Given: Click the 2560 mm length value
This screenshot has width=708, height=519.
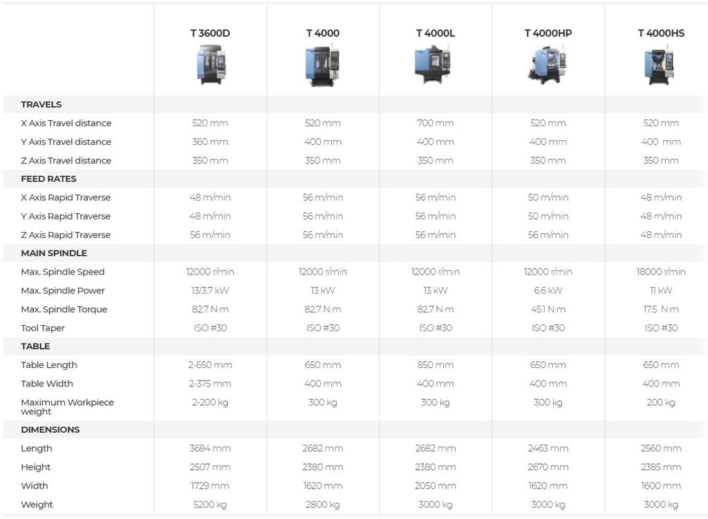Looking at the screenshot, I should 661,449.
